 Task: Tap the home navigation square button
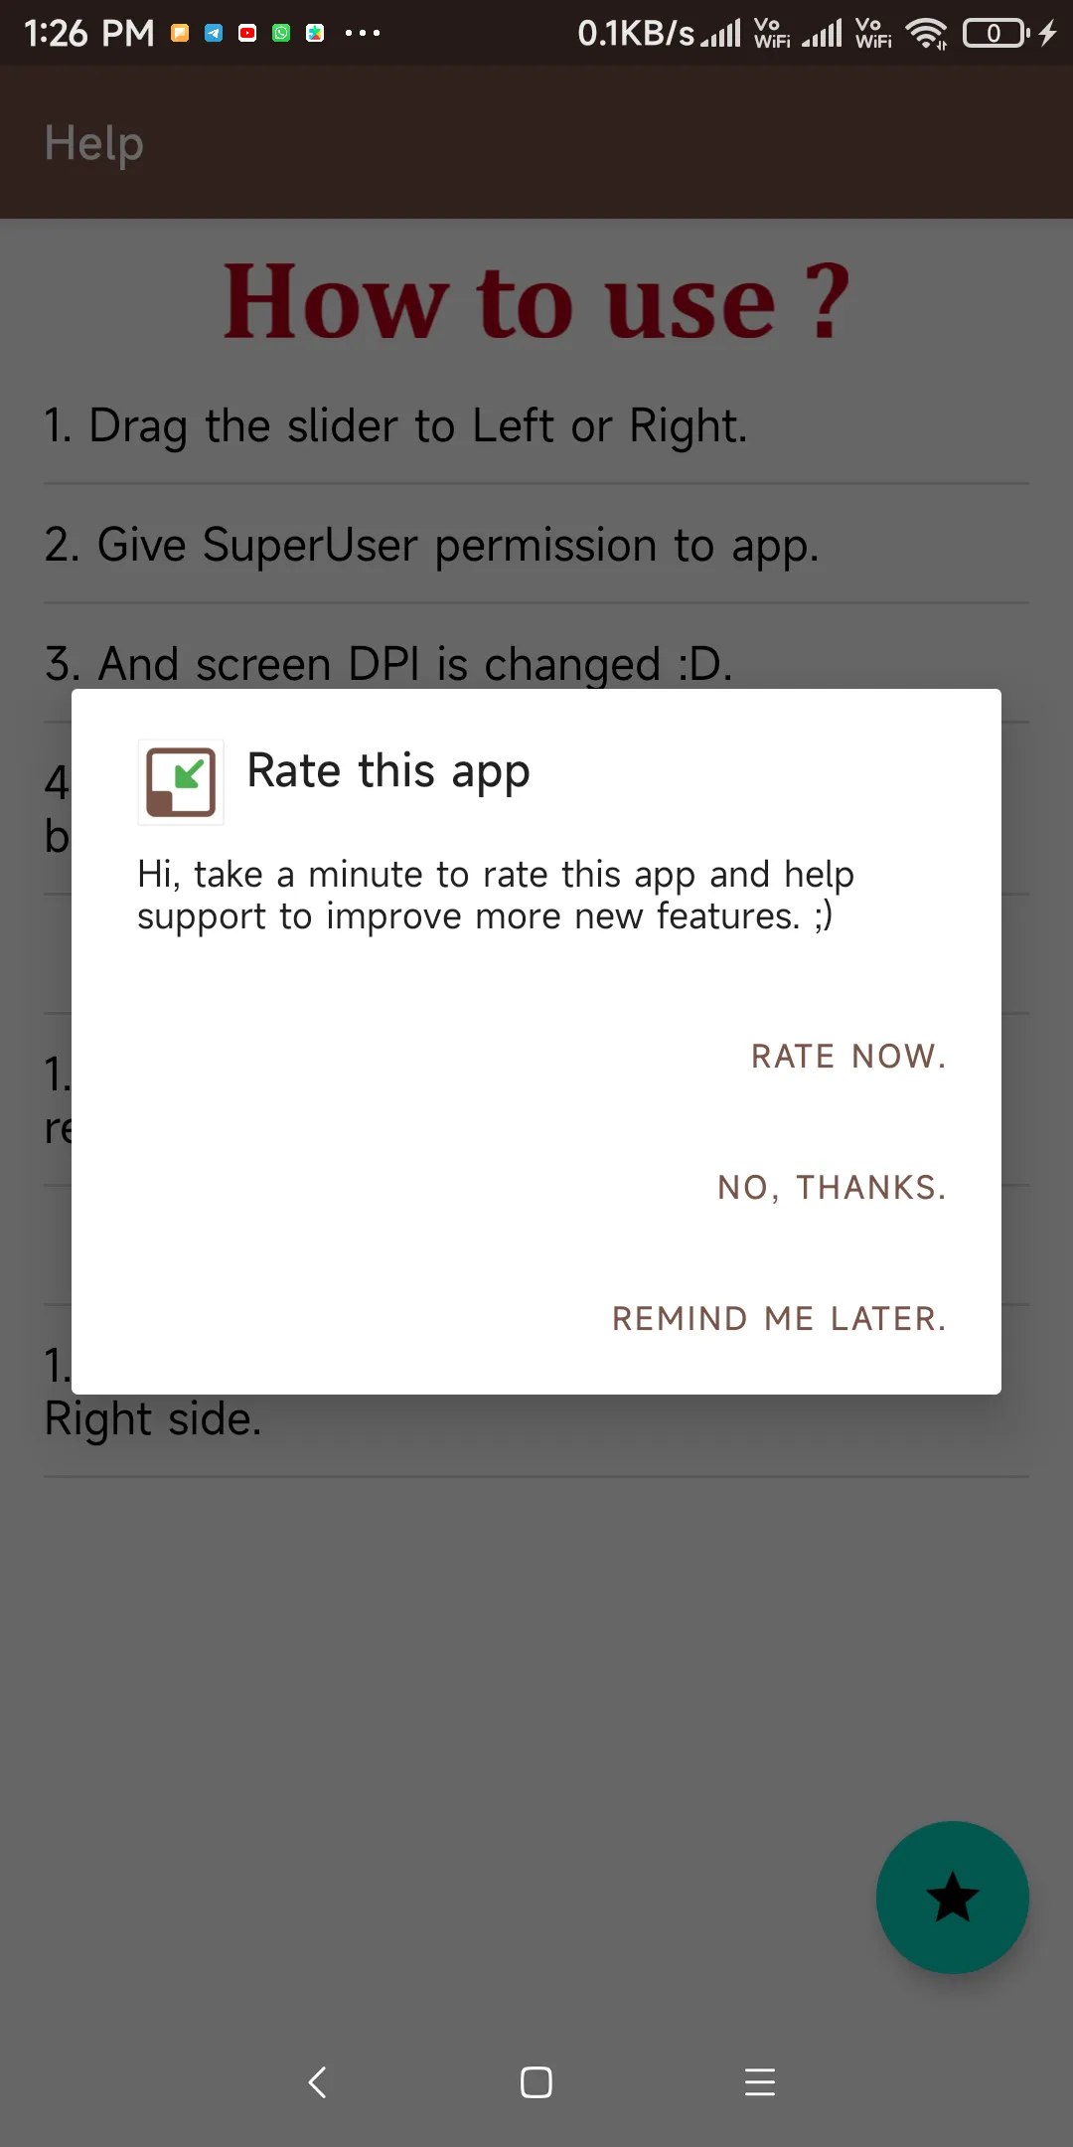point(536,2081)
